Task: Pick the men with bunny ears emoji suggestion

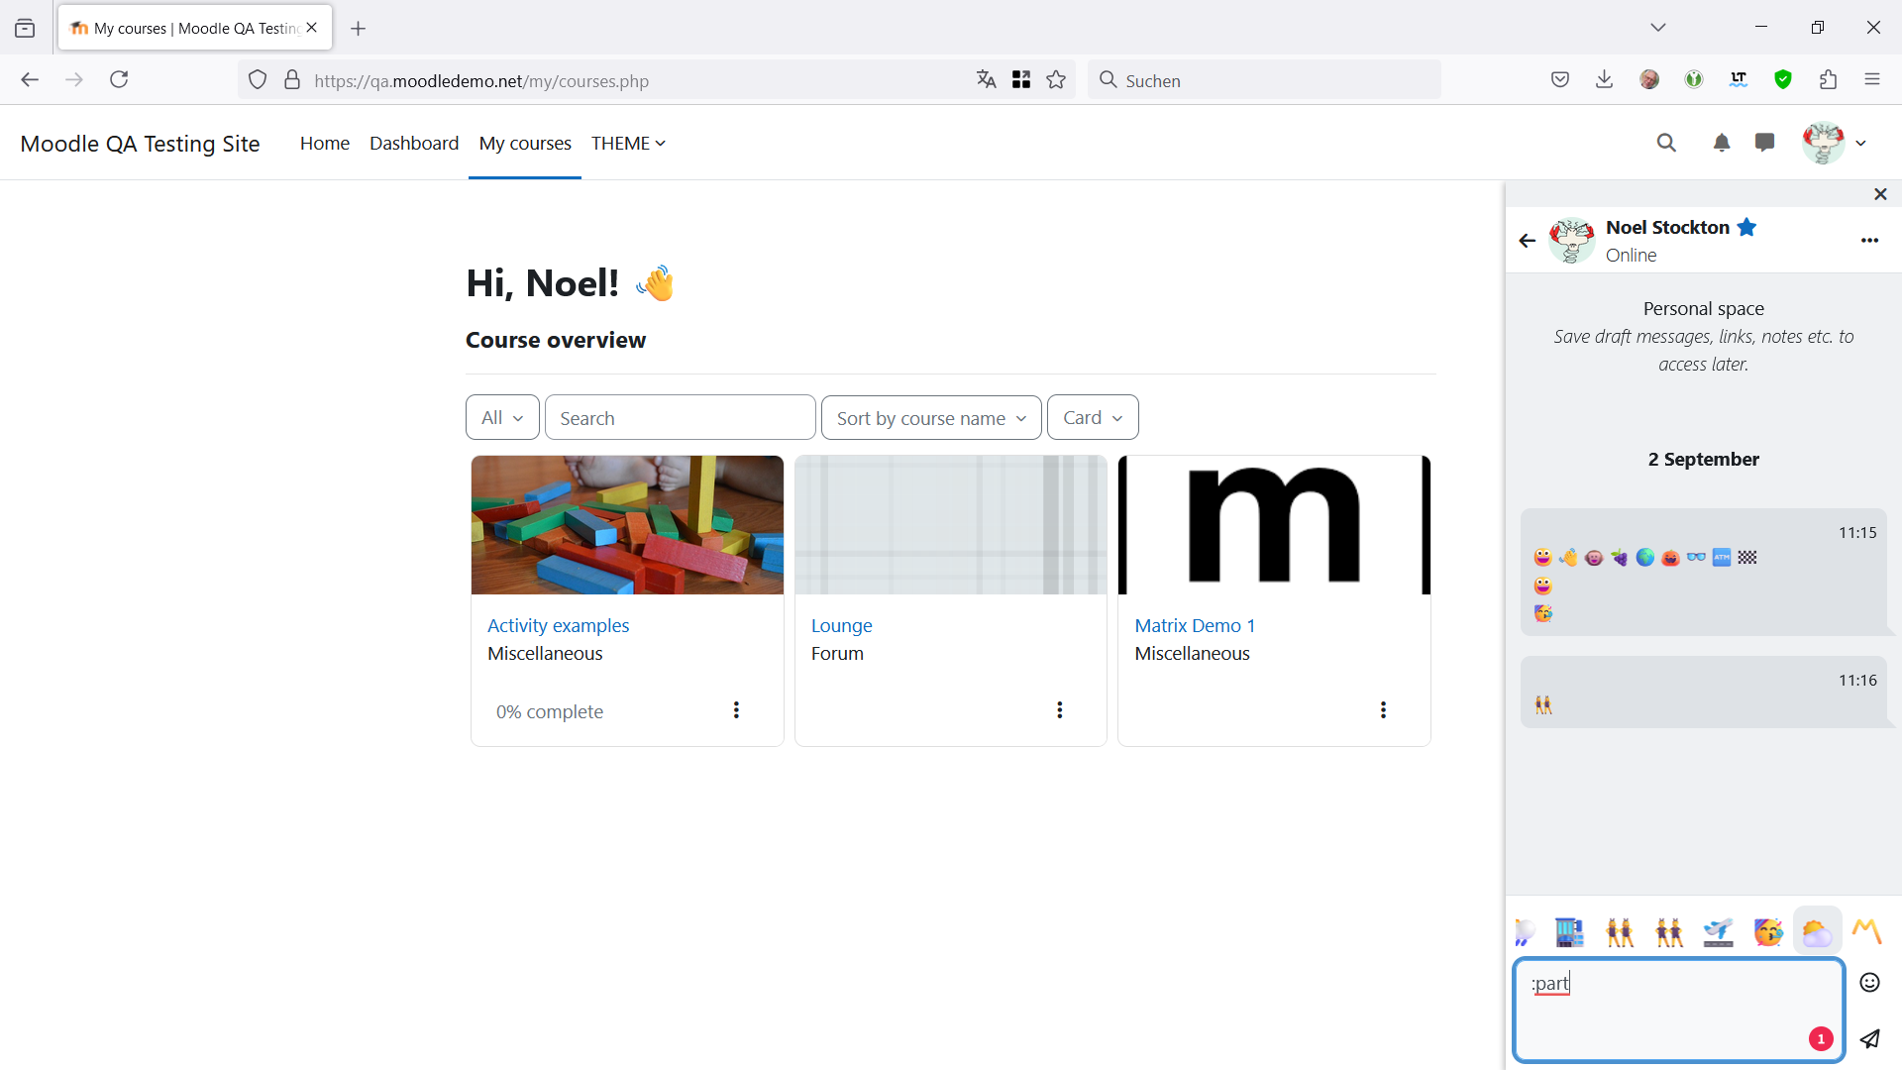Action: point(1668,931)
